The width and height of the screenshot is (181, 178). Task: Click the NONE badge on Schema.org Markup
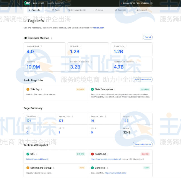[x=82, y=168]
